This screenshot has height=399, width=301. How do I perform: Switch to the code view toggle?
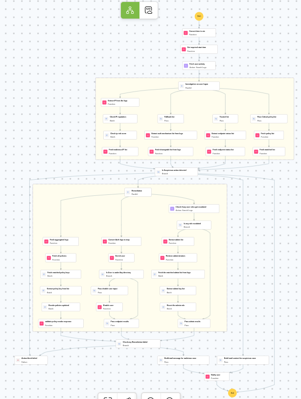149,10
